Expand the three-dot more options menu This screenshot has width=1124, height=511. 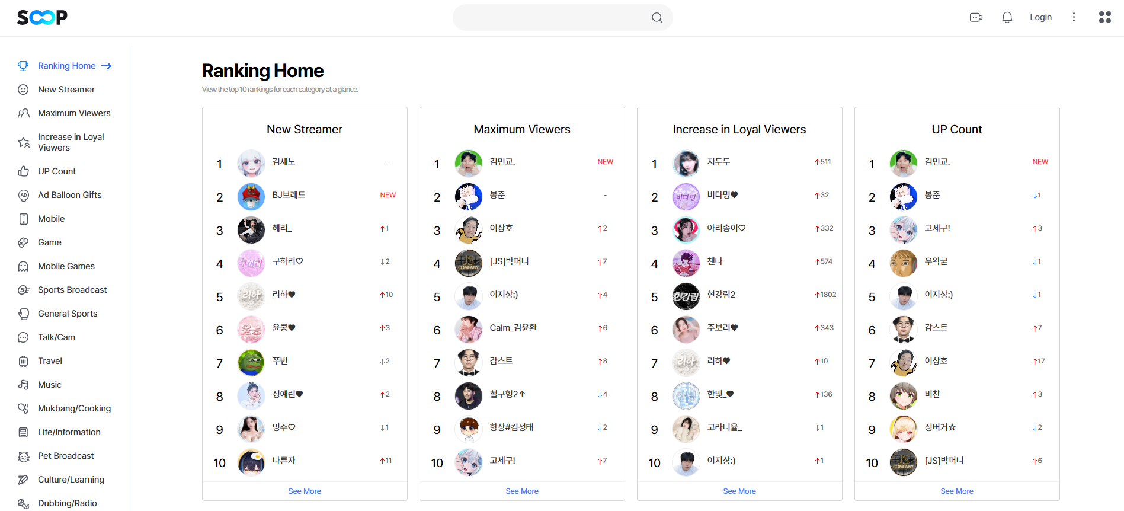pyautogui.click(x=1073, y=17)
